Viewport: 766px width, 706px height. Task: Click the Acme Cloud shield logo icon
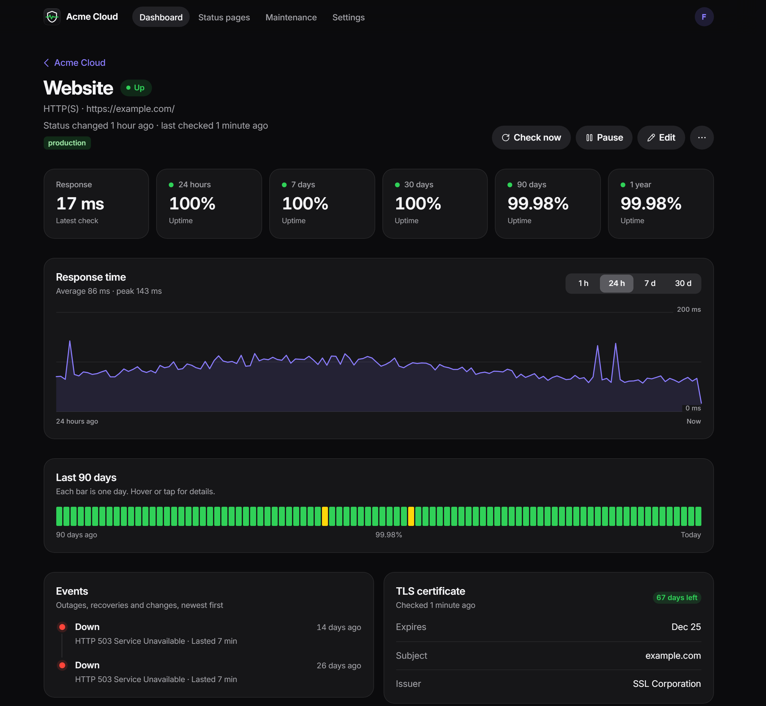click(x=52, y=17)
